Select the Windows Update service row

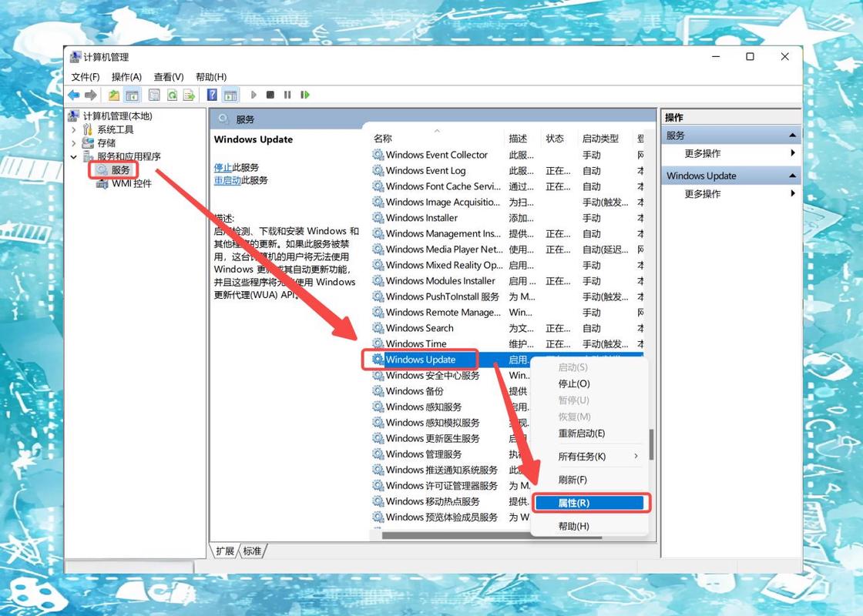(x=506, y=360)
